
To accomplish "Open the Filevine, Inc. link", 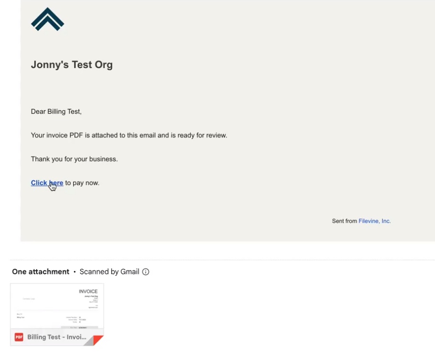I will [375, 221].
